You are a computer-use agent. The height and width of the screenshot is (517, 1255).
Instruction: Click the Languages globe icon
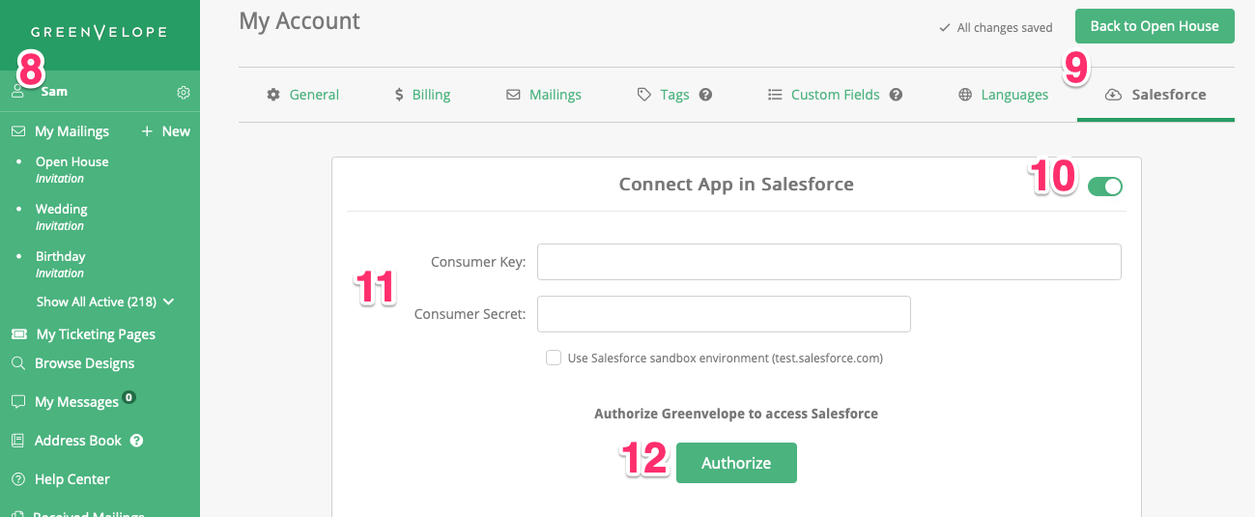click(x=965, y=95)
